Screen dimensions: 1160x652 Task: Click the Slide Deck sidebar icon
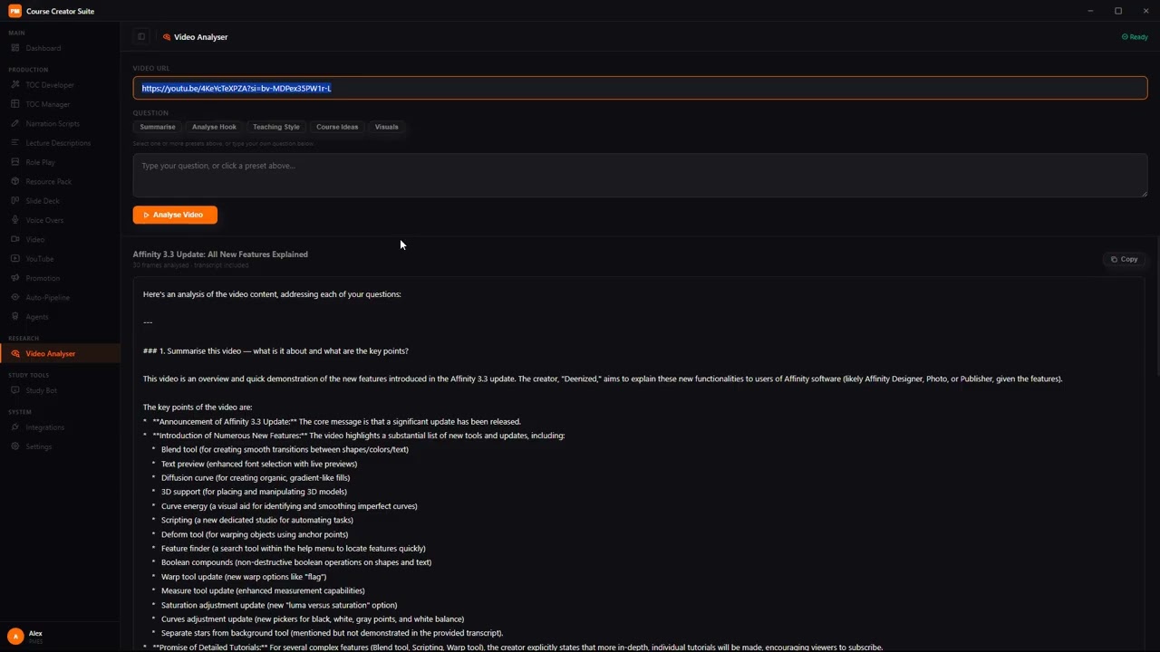15,201
